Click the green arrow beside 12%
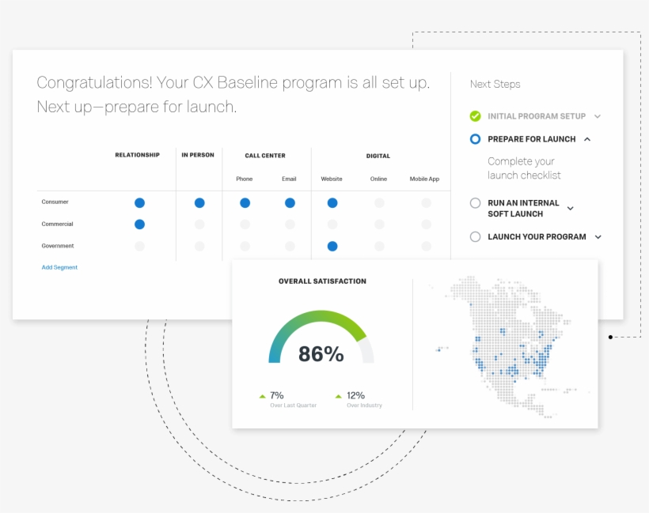Viewport: 649px width, 513px height. [339, 396]
